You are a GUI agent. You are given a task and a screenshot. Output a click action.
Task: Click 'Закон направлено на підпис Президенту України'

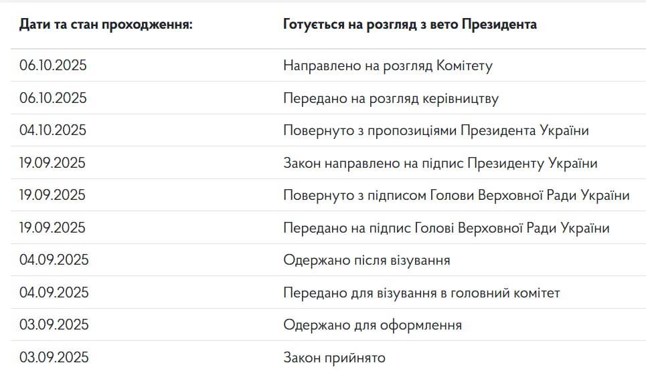[x=440, y=163]
